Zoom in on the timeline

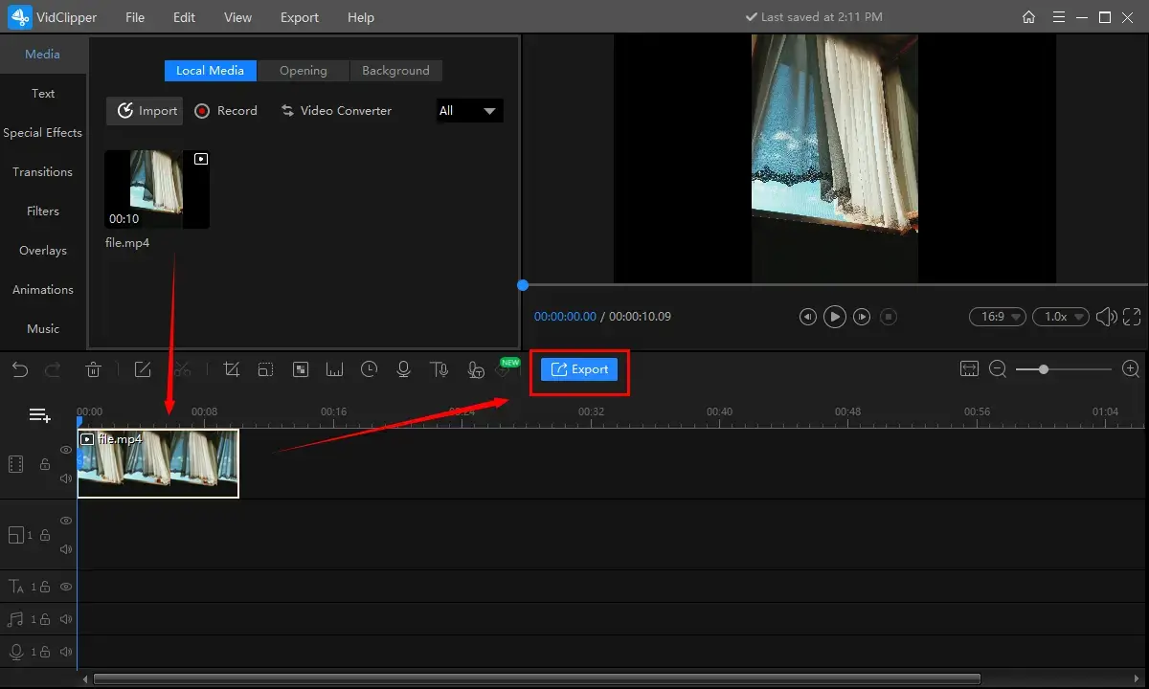(x=1131, y=369)
